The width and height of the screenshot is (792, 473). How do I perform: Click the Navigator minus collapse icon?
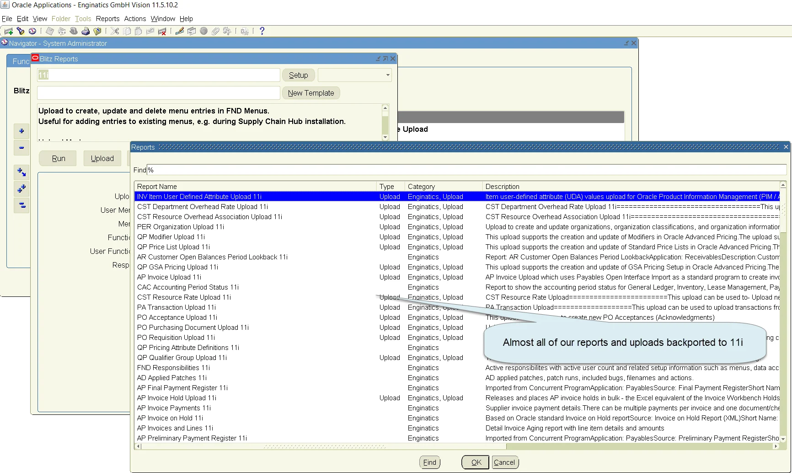[x=21, y=148]
